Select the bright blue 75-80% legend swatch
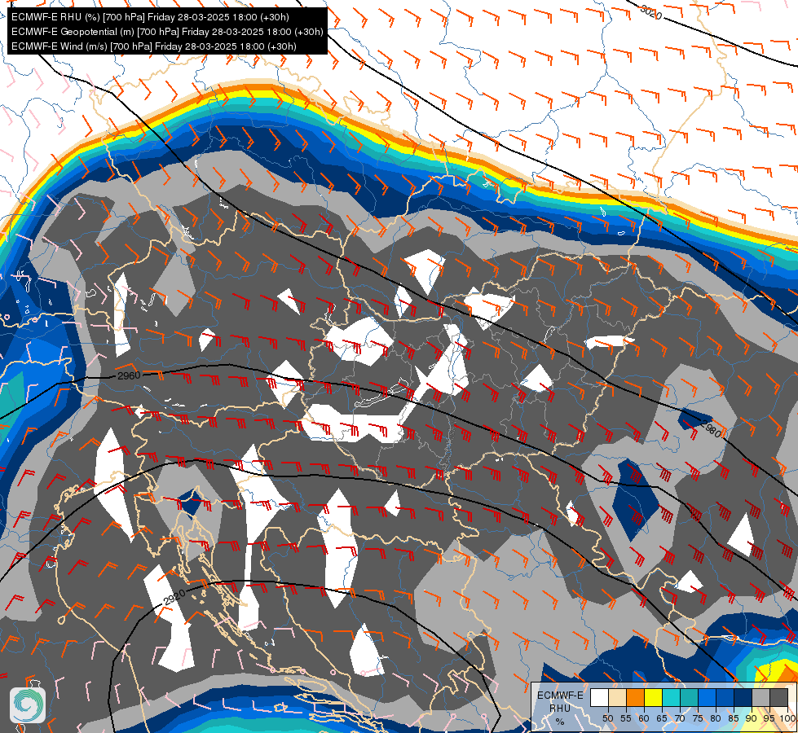The width and height of the screenshot is (798, 733). (x=707, y=697)
